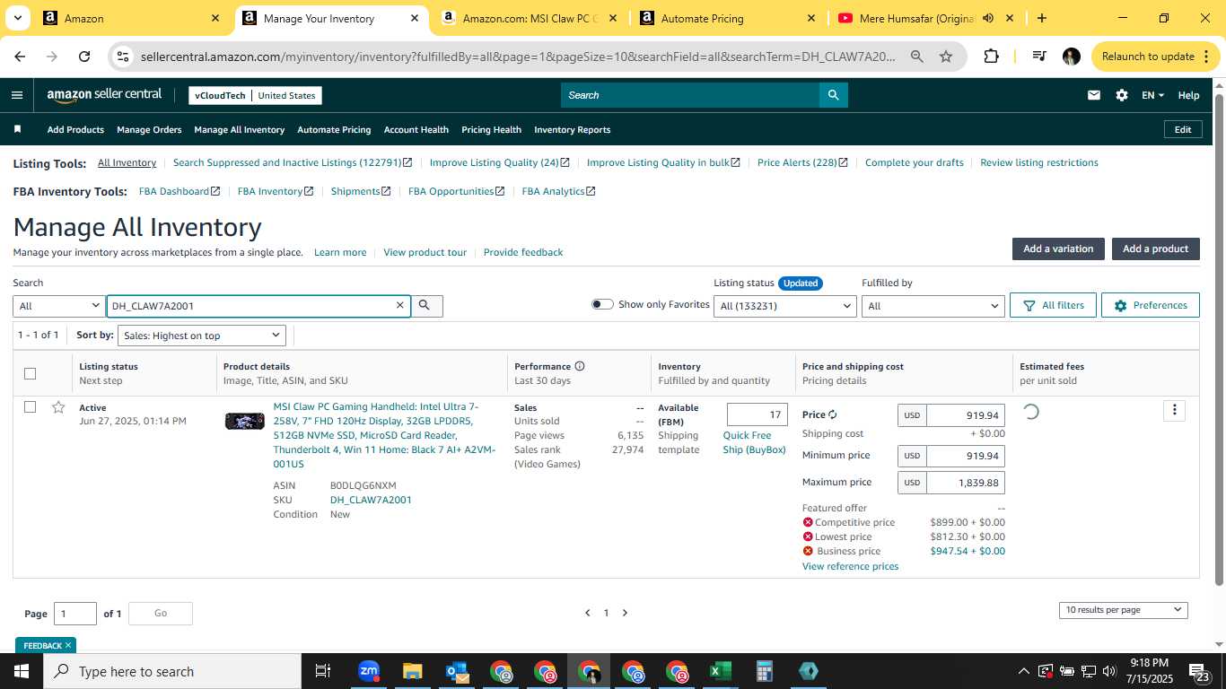
Task: Click View reference prices link
Action: pyautogui.click(x=850, y=566)
